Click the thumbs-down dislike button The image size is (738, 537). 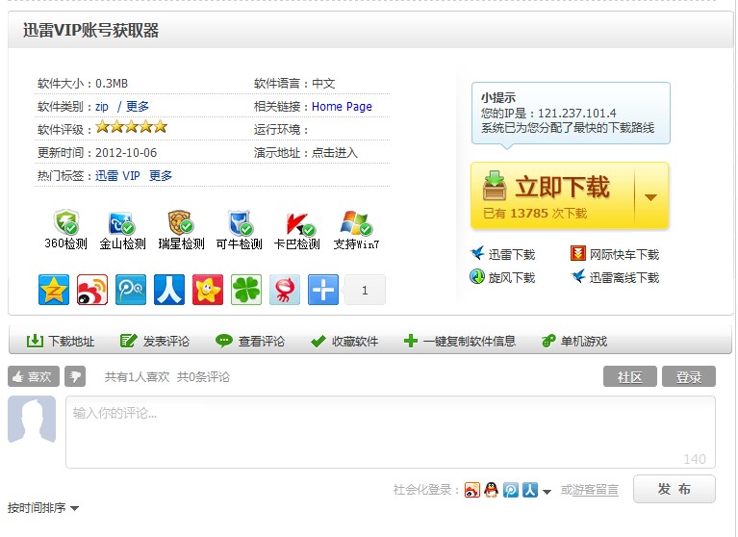pyautogui.click(x=75, y=376)
